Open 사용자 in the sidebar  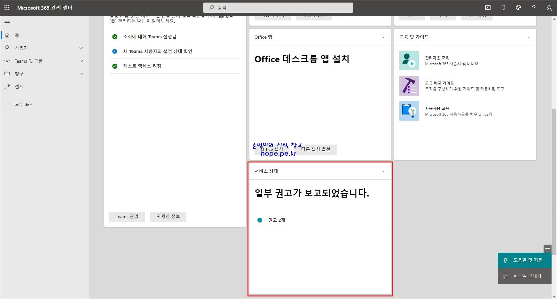coord(44,48)
